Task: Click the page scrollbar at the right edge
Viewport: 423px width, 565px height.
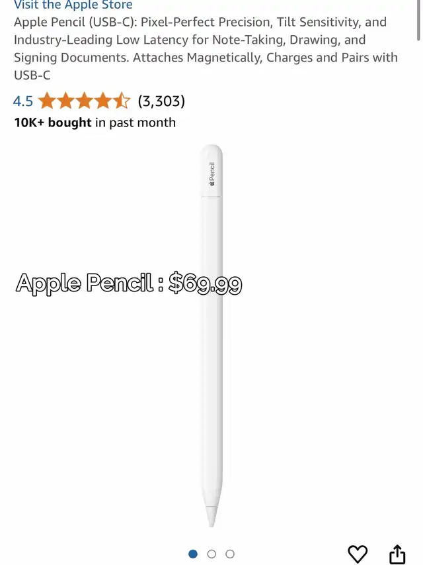Action: click(x=418, y=20)
